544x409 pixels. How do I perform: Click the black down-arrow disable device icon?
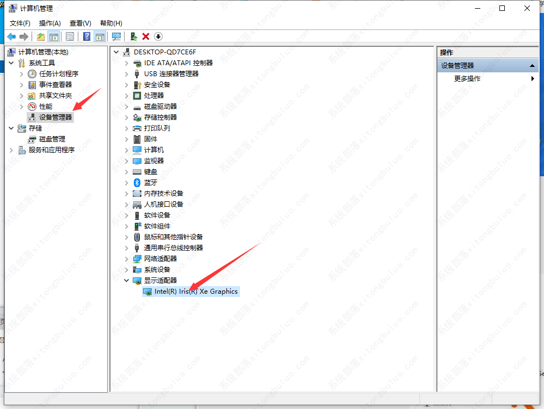pos(158,36)
